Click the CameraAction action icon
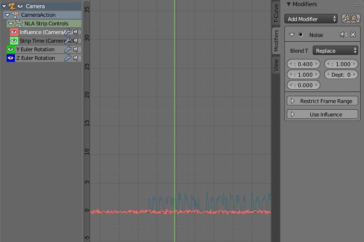This screenshot has height=242, width=364. (15, 15)
